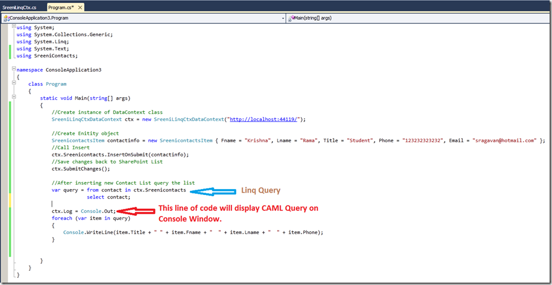Click the 'namespace' keyword
The width and height of the screenshot is (552, 285).
click(x=30, y=70)
